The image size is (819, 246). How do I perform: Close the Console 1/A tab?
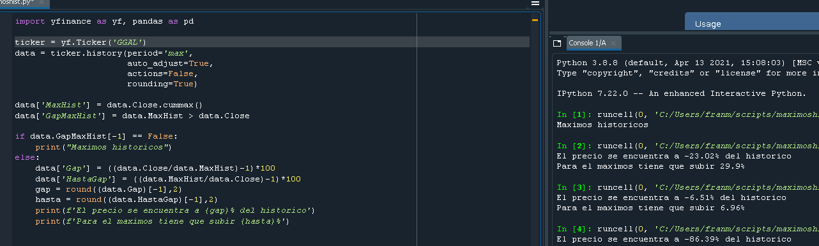613,43
